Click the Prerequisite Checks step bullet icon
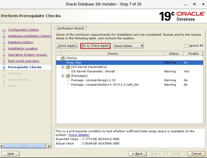The width and height of the screenshot is (207, 158). pos(4,67)
